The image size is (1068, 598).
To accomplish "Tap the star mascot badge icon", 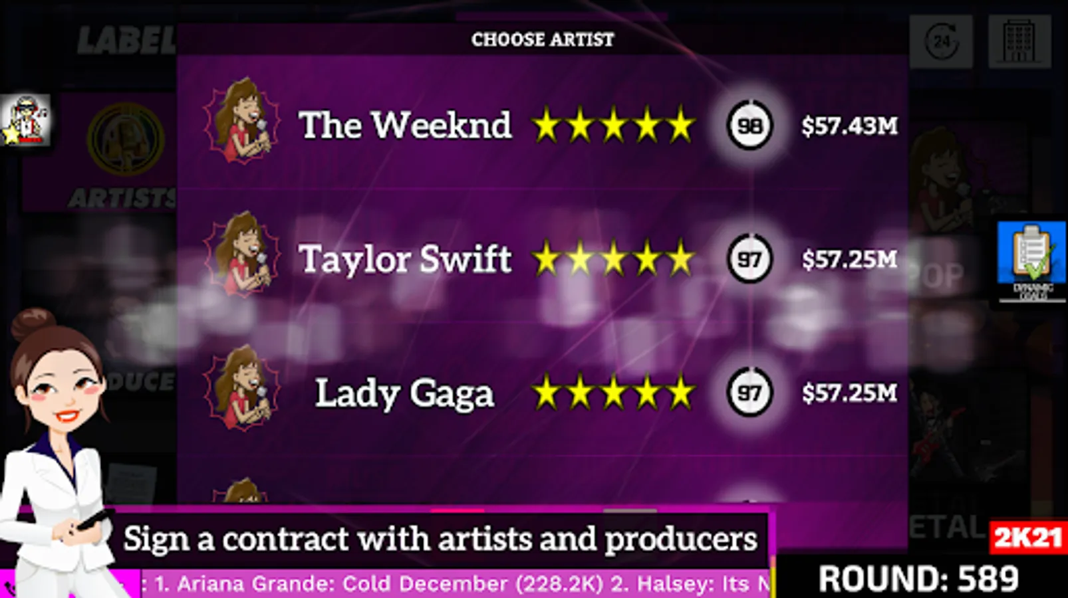I will tap(25, 120).
